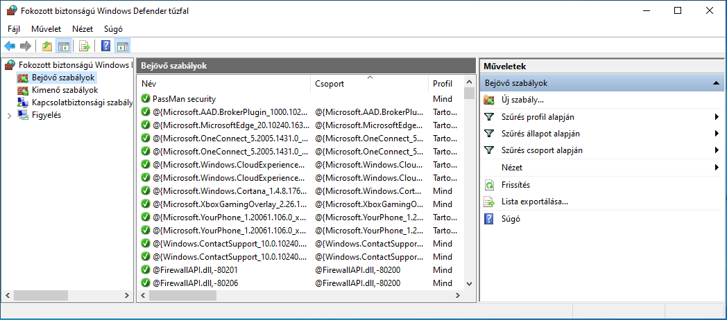
Task: Click the Frissítés refresh icon
Action: 489,185
